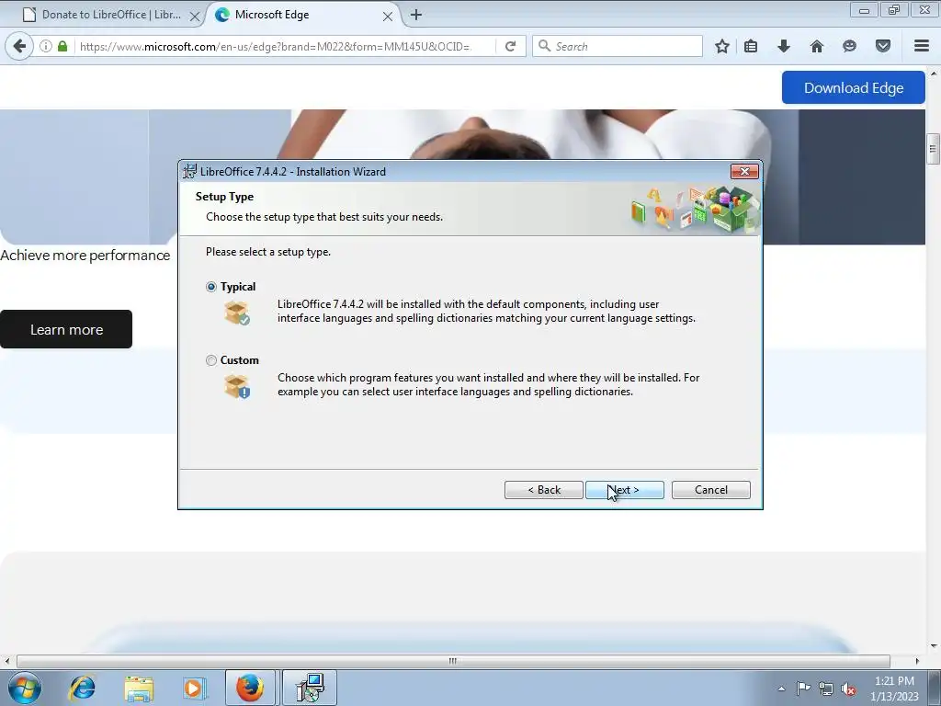Click the browser Search field
941x706 pixels.
pos(618,46)
